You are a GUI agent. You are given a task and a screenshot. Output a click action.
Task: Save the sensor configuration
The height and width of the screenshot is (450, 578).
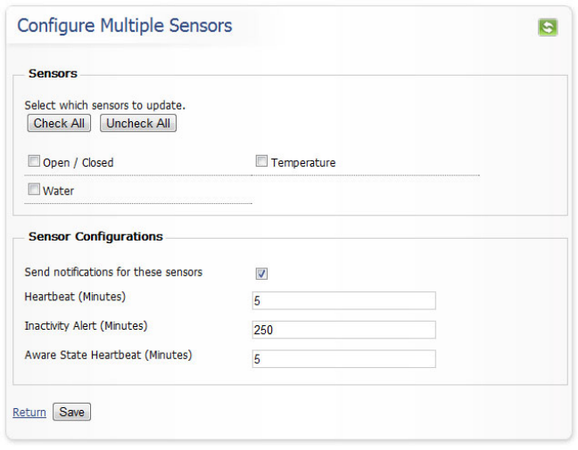pos(71,413)
